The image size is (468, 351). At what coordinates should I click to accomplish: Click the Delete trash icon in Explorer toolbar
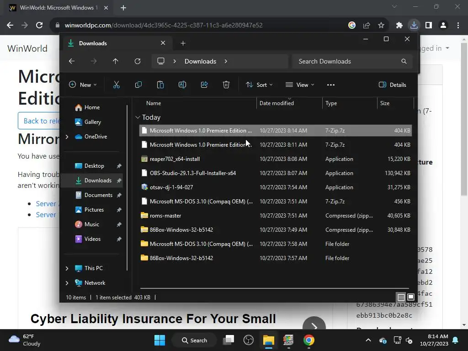pos(226,85)
